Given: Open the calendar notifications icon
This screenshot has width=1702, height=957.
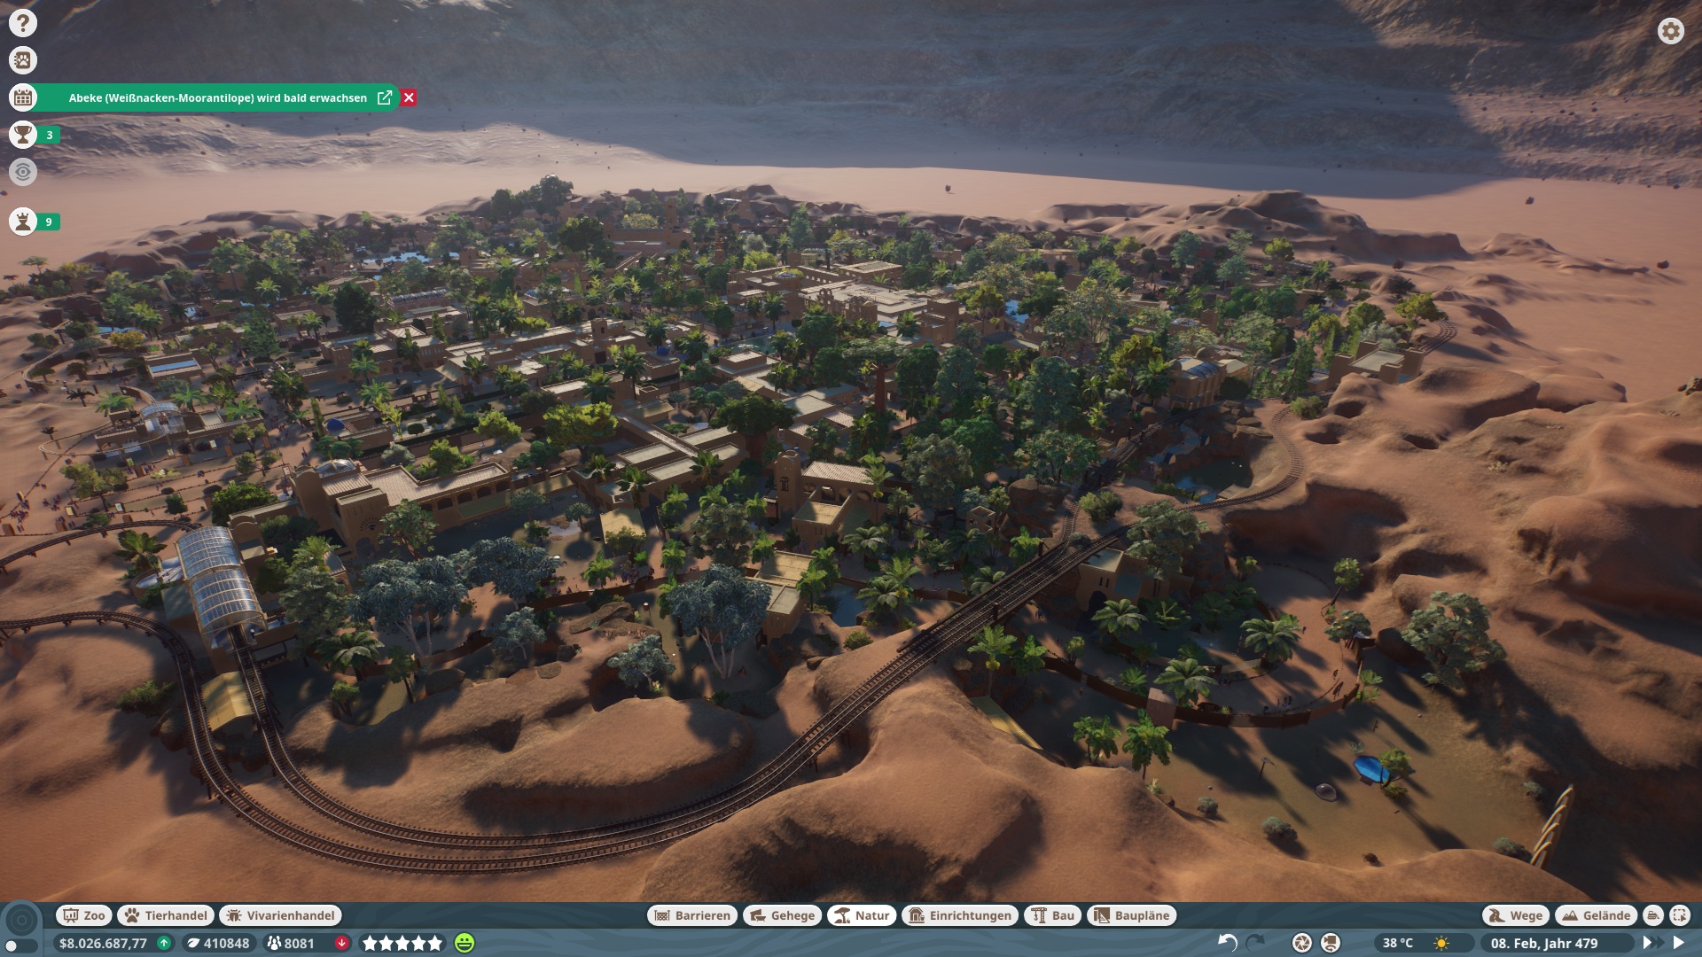Looking at the screenshot, I should coord(23,97).
